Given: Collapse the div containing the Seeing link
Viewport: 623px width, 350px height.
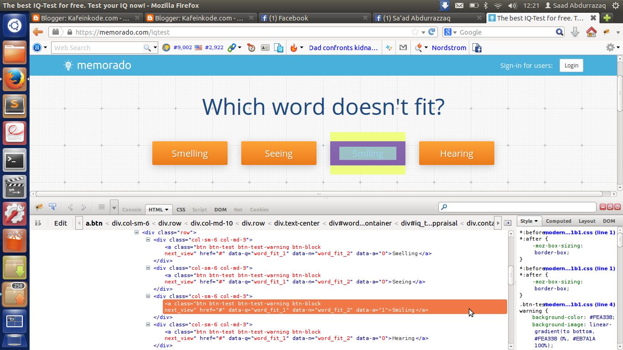Looking at the screenshot, I should (148, 268).
